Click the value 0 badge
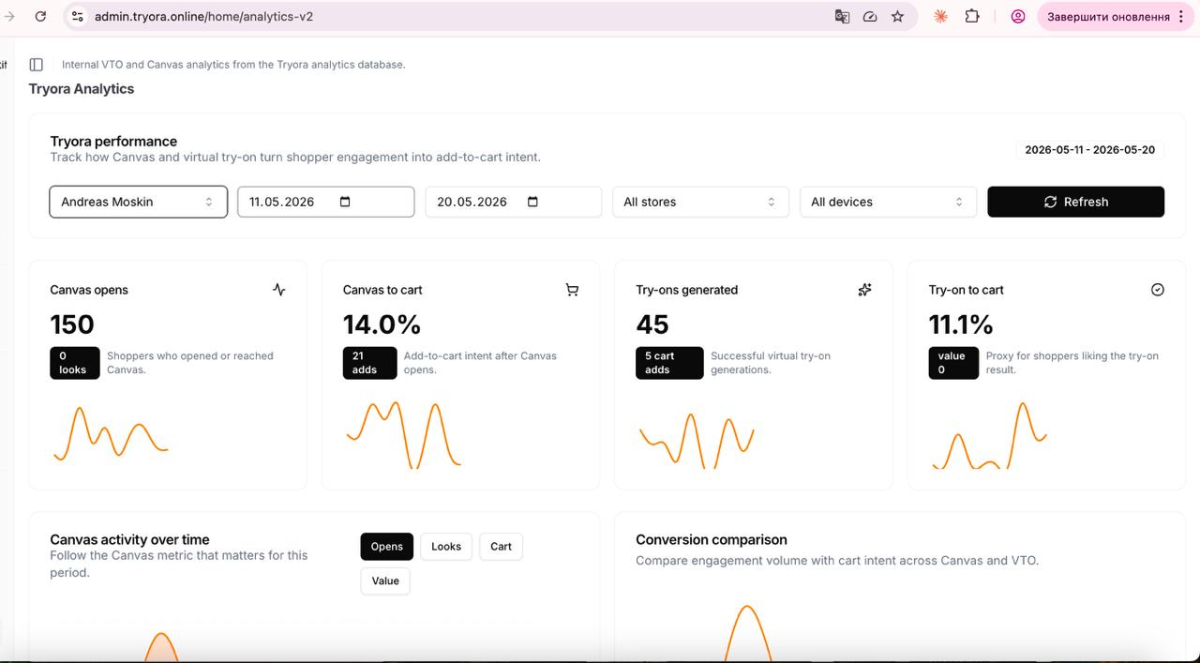The width and height of the screenshot is (1200, 663). [x=952, y=363]
